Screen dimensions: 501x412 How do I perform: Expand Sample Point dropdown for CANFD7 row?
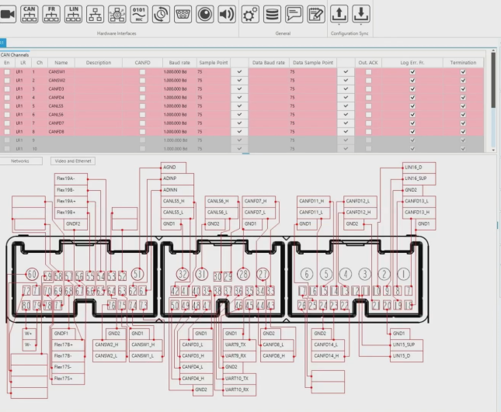(x=239, y=123)
